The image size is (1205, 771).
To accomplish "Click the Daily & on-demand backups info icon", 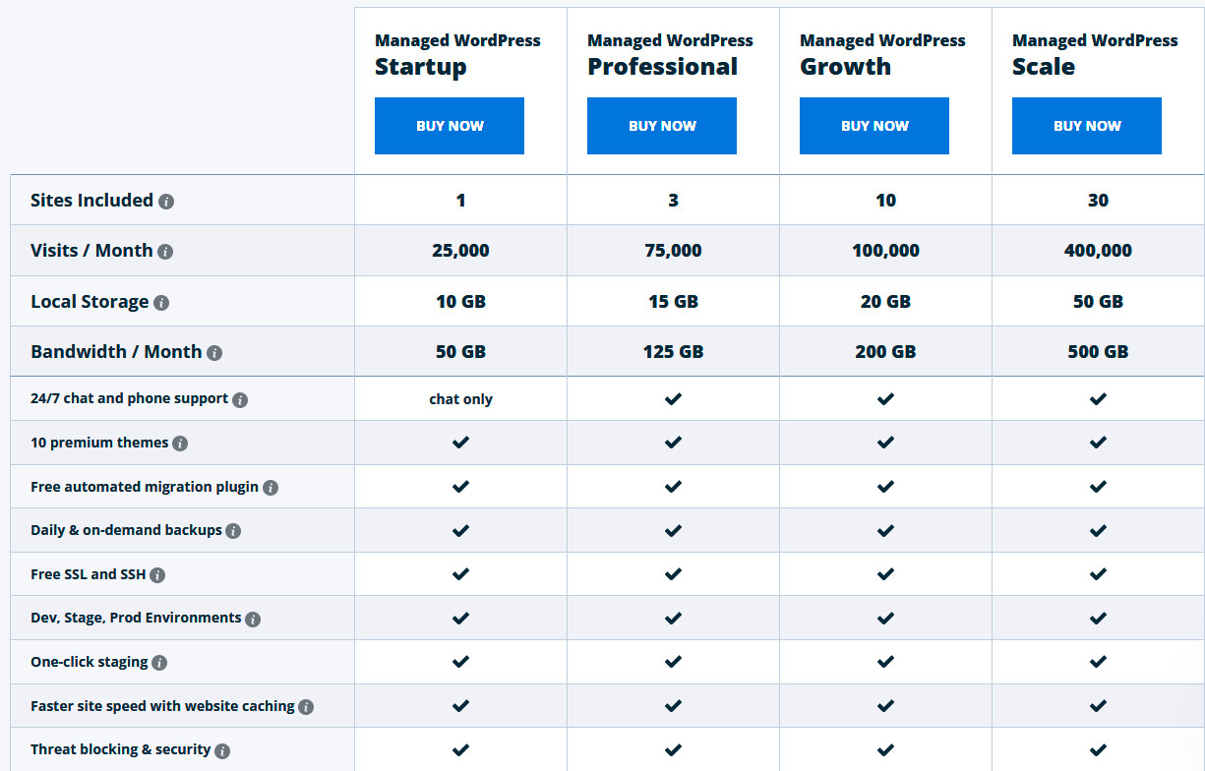I will click(x=233, y=531).
